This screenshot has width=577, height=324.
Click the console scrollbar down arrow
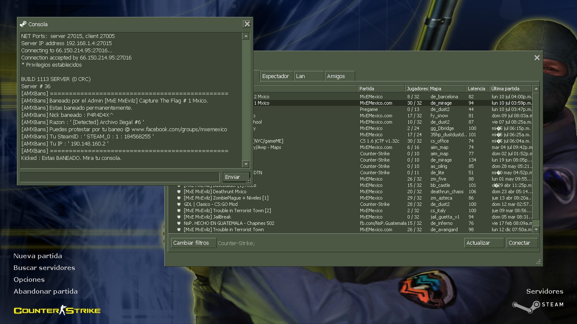[x=246, y=164]
